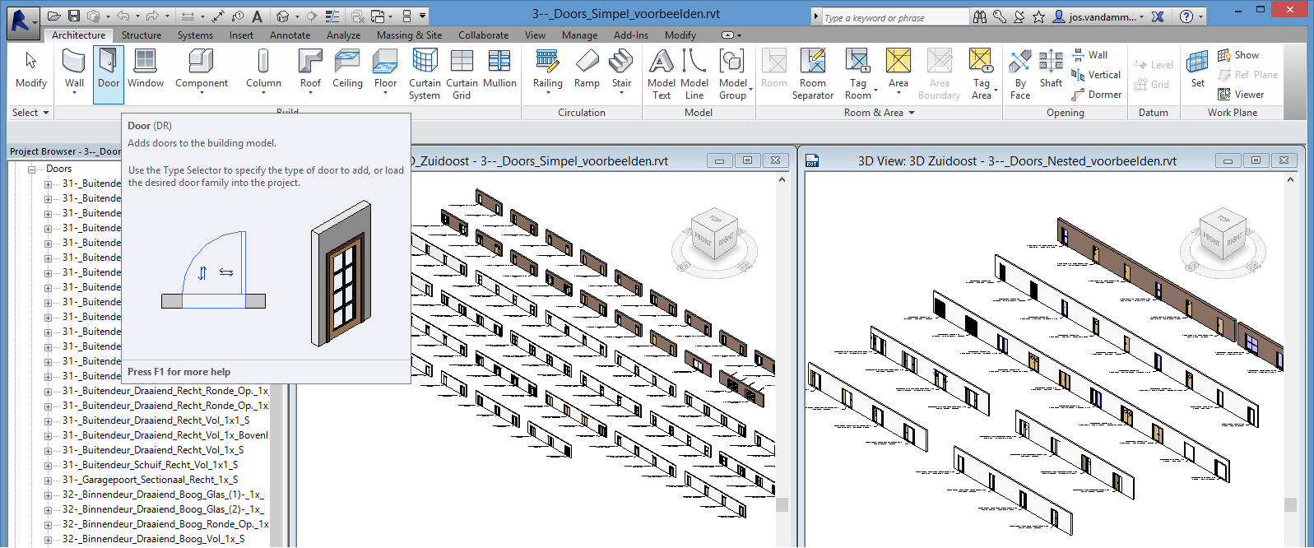
Task: Click the binoculars search icon
Action: coord(980,16)
